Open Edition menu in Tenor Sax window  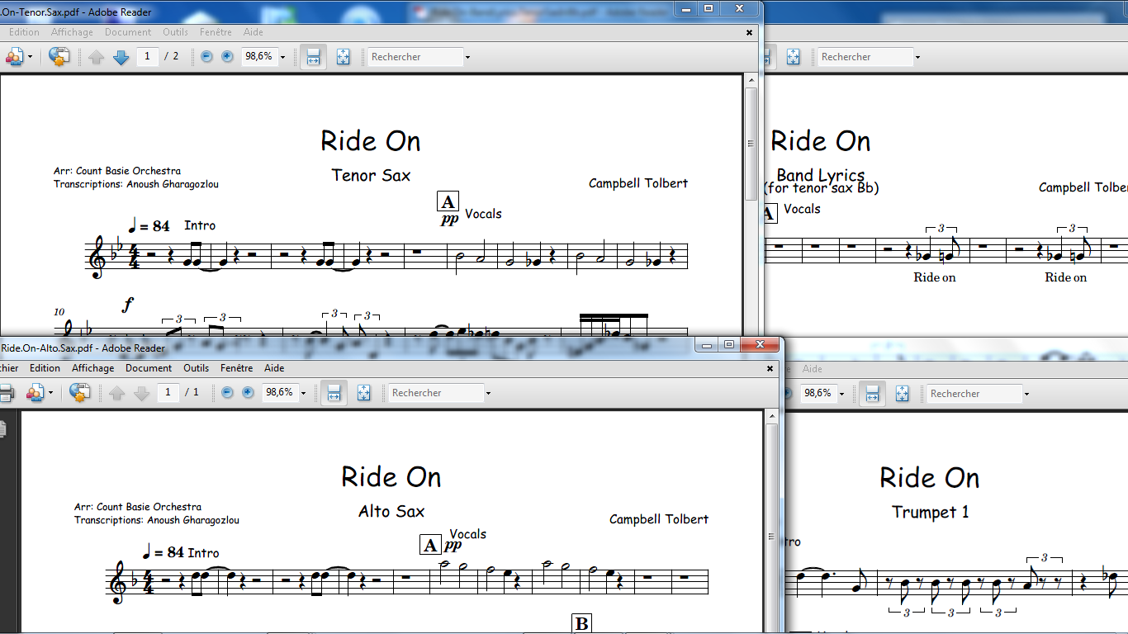24,32
